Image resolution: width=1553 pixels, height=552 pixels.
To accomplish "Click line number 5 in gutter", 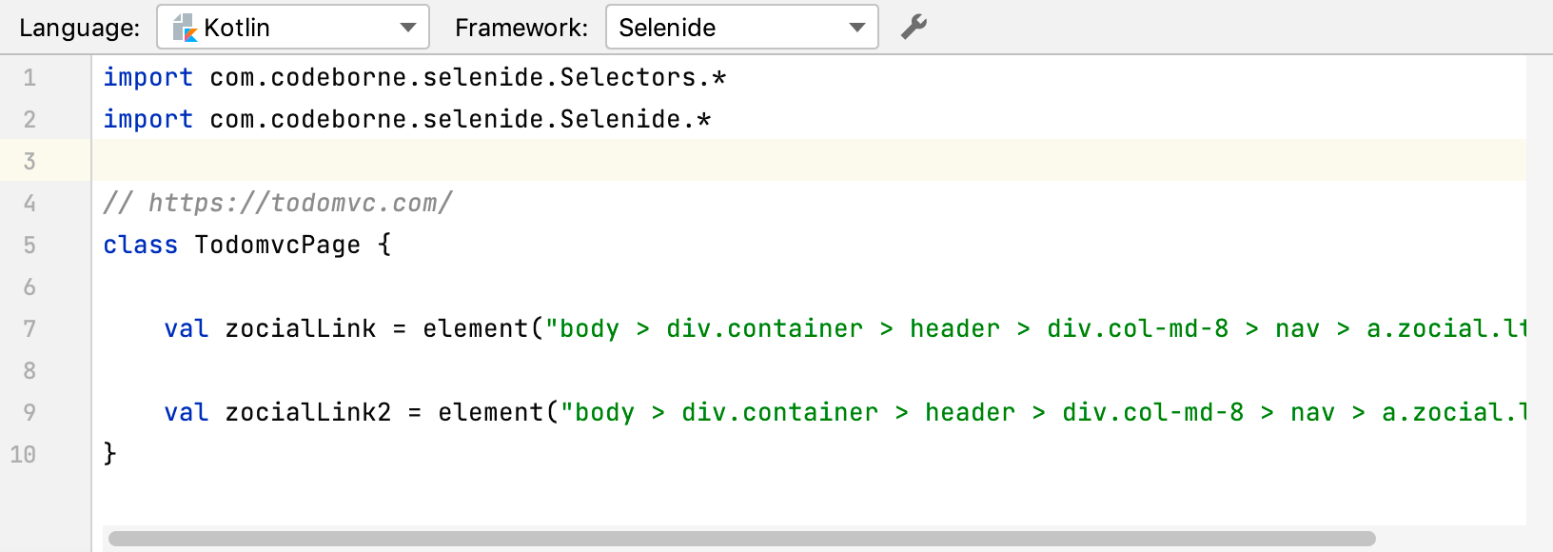I will (29, 245).
